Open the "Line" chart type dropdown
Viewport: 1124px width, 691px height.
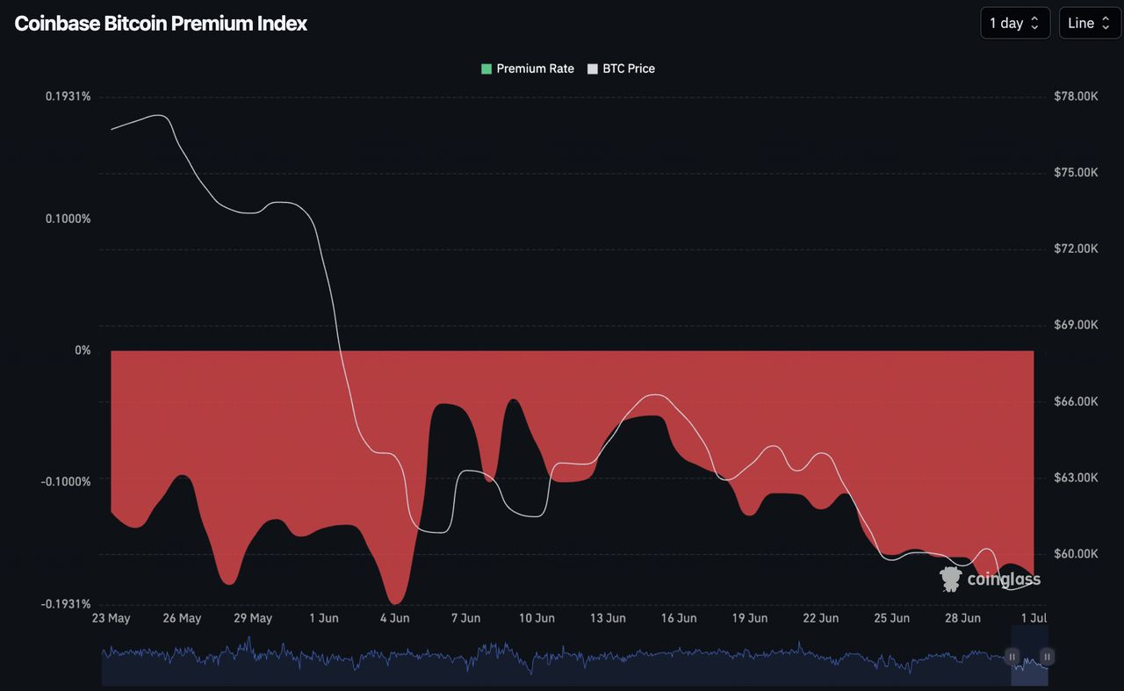click(1090, 23)
